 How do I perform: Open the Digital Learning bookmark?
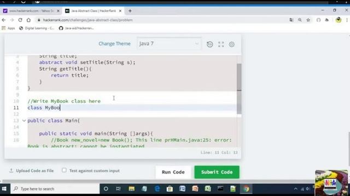tap(37, 28)
